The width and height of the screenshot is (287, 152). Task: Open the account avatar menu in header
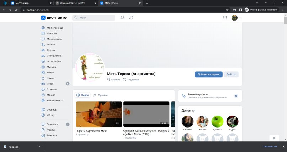(235, 17)
